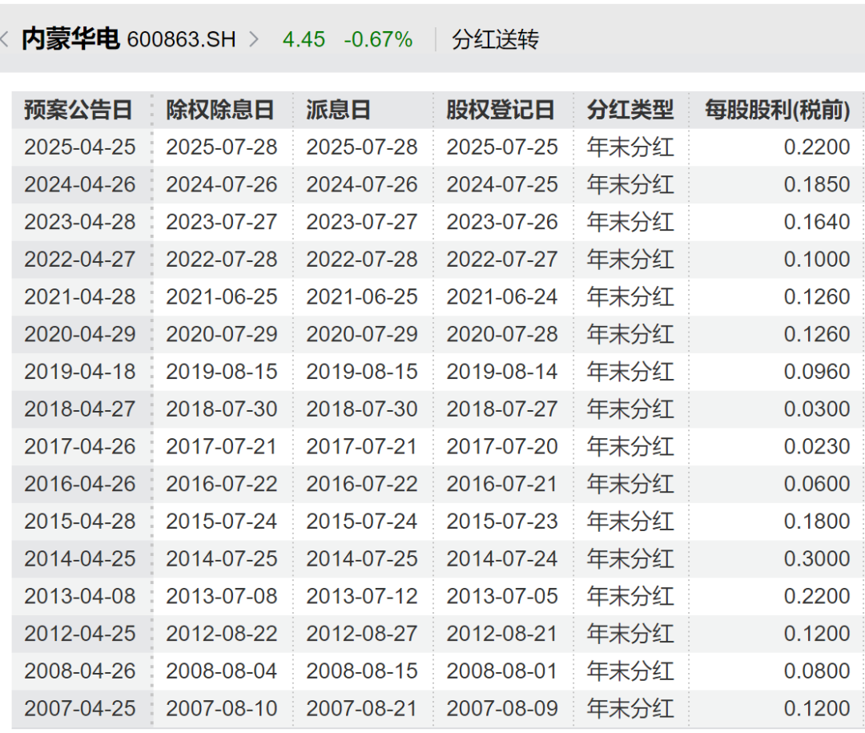The image size is (865, 733).
Task: Select record date 2007-08-09
Action: tap(502, 709)
